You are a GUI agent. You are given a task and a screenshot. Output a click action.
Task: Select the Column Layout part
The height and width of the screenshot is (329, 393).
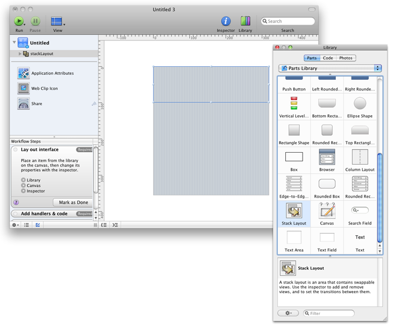[359, 158]
